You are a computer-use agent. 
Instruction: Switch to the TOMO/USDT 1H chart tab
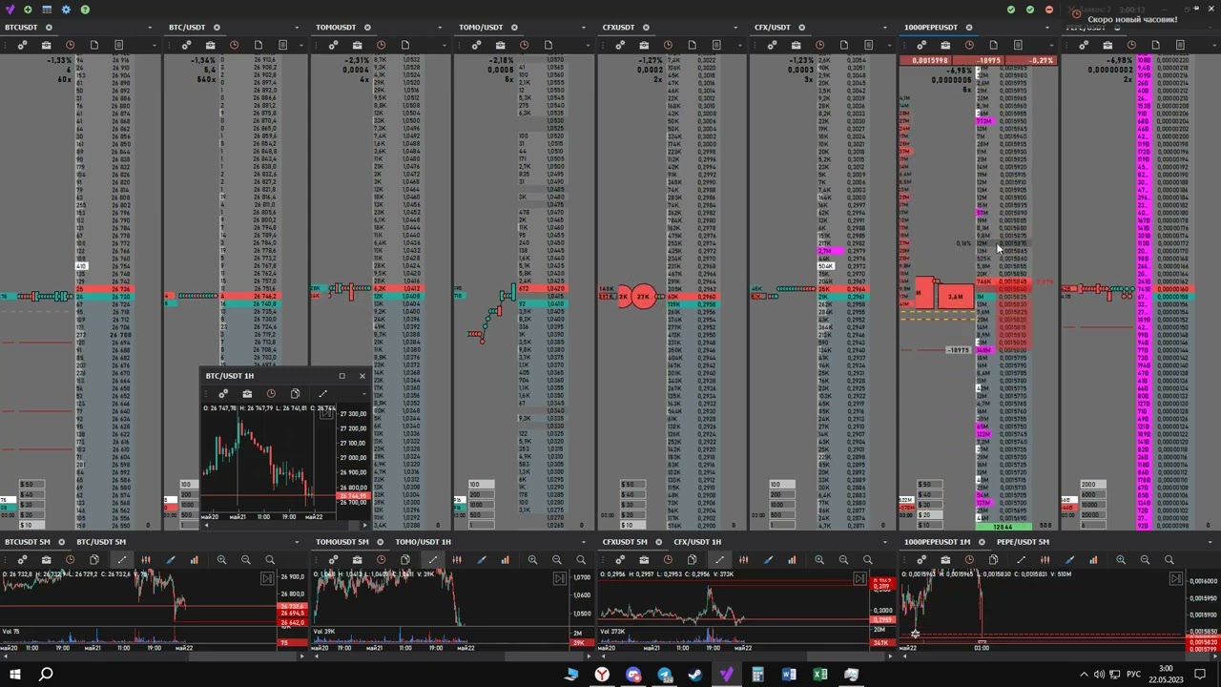click(423, 542)
